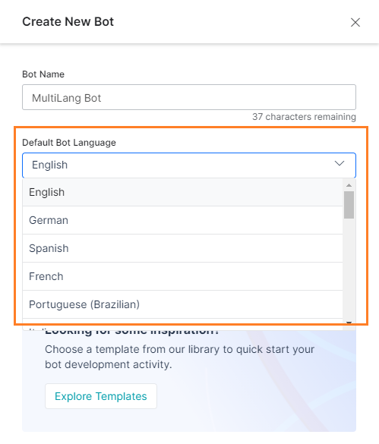379x444 pixels.
Task: Click the language list scroll-down arrow
Action: tap(349, 323)
